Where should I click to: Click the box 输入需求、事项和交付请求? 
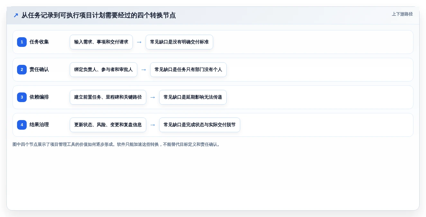pyautogui.click(x=101, y=42)
